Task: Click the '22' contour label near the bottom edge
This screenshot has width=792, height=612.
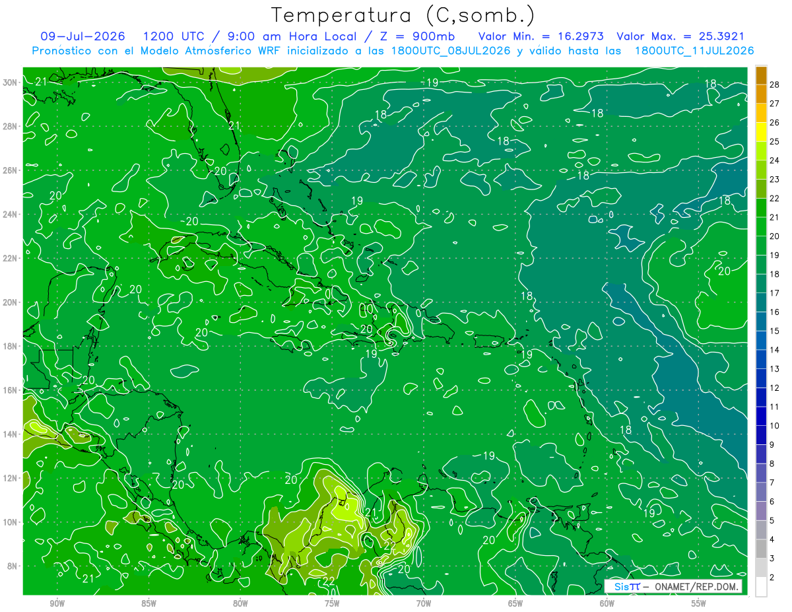Action: 328,581
